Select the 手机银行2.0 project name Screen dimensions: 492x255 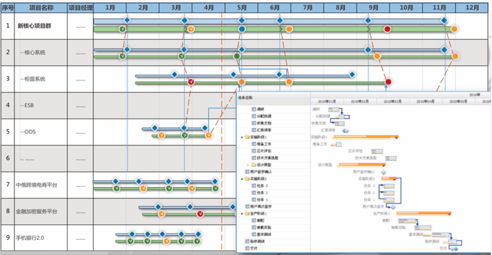[30, 238]
